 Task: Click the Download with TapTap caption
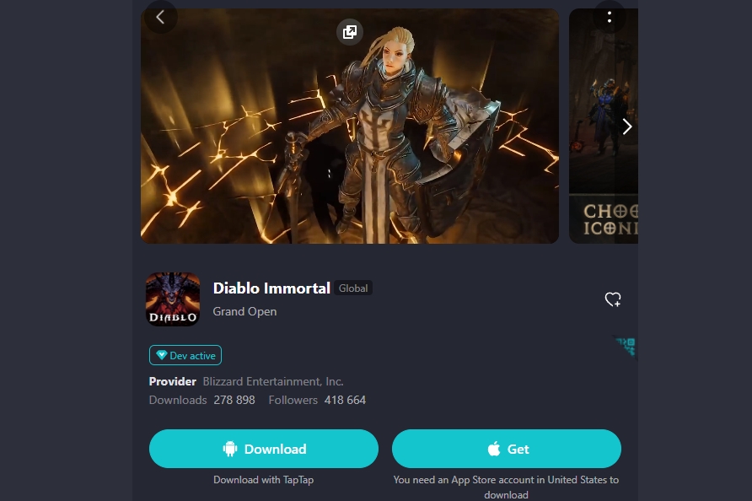[x=263, y=479]
